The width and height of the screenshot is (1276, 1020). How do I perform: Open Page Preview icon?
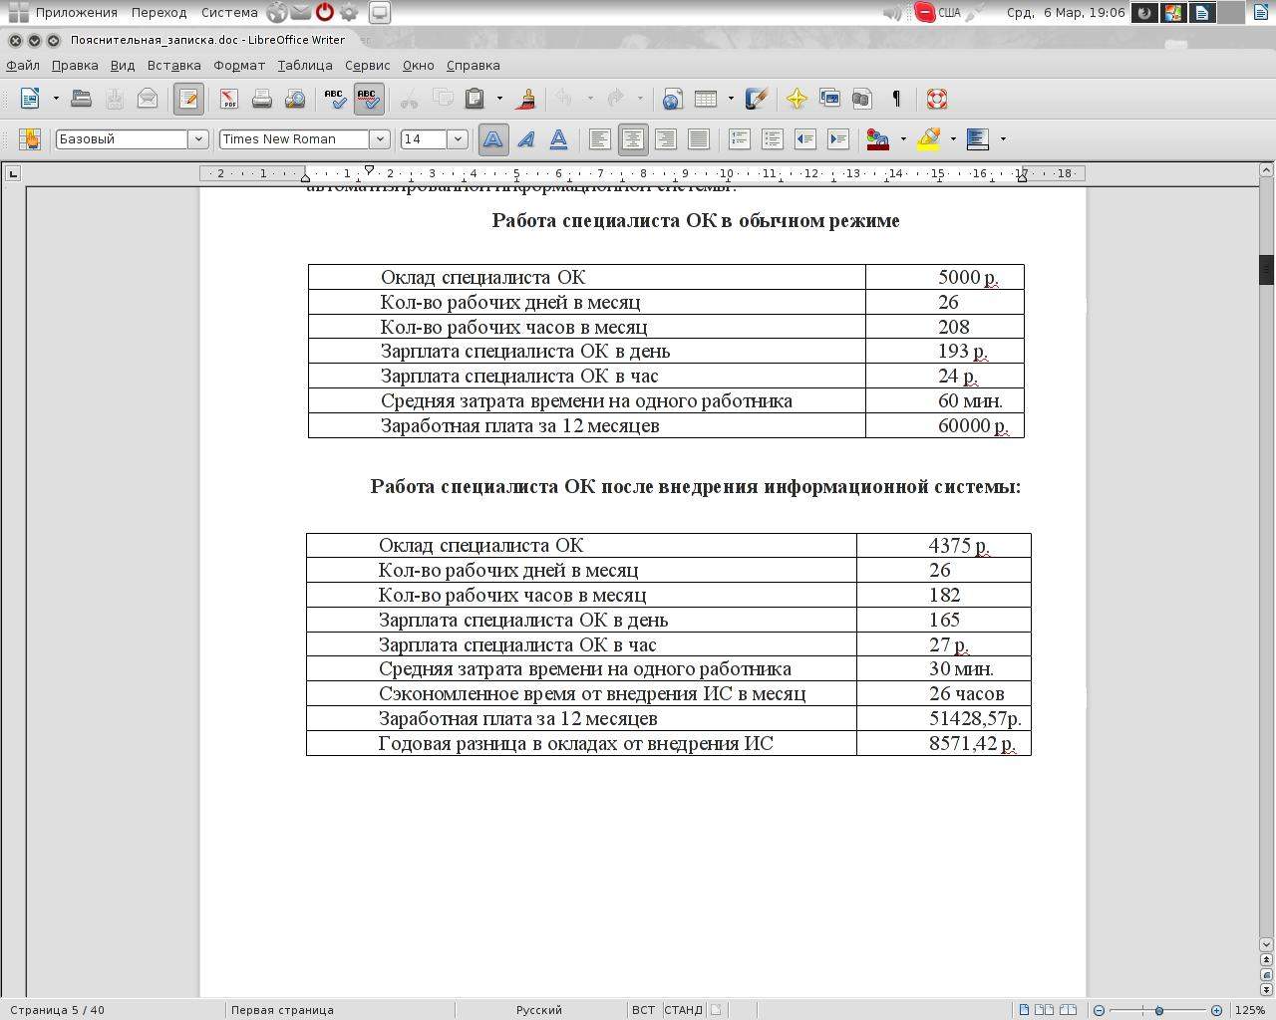pyautogui.click(x=295, y=99)
